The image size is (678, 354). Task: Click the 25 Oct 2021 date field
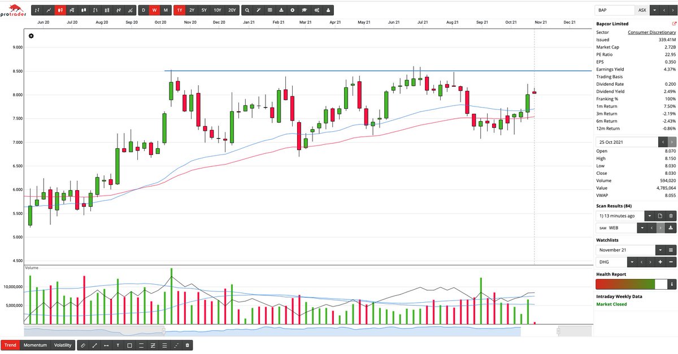(x=627, y=142)
